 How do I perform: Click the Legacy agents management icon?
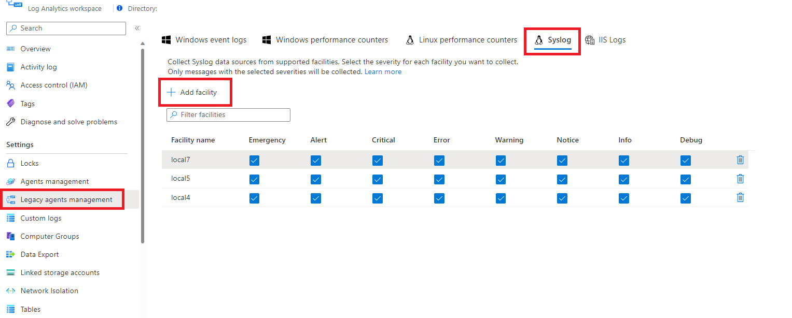pyautogui.click(x=10, y=199)
